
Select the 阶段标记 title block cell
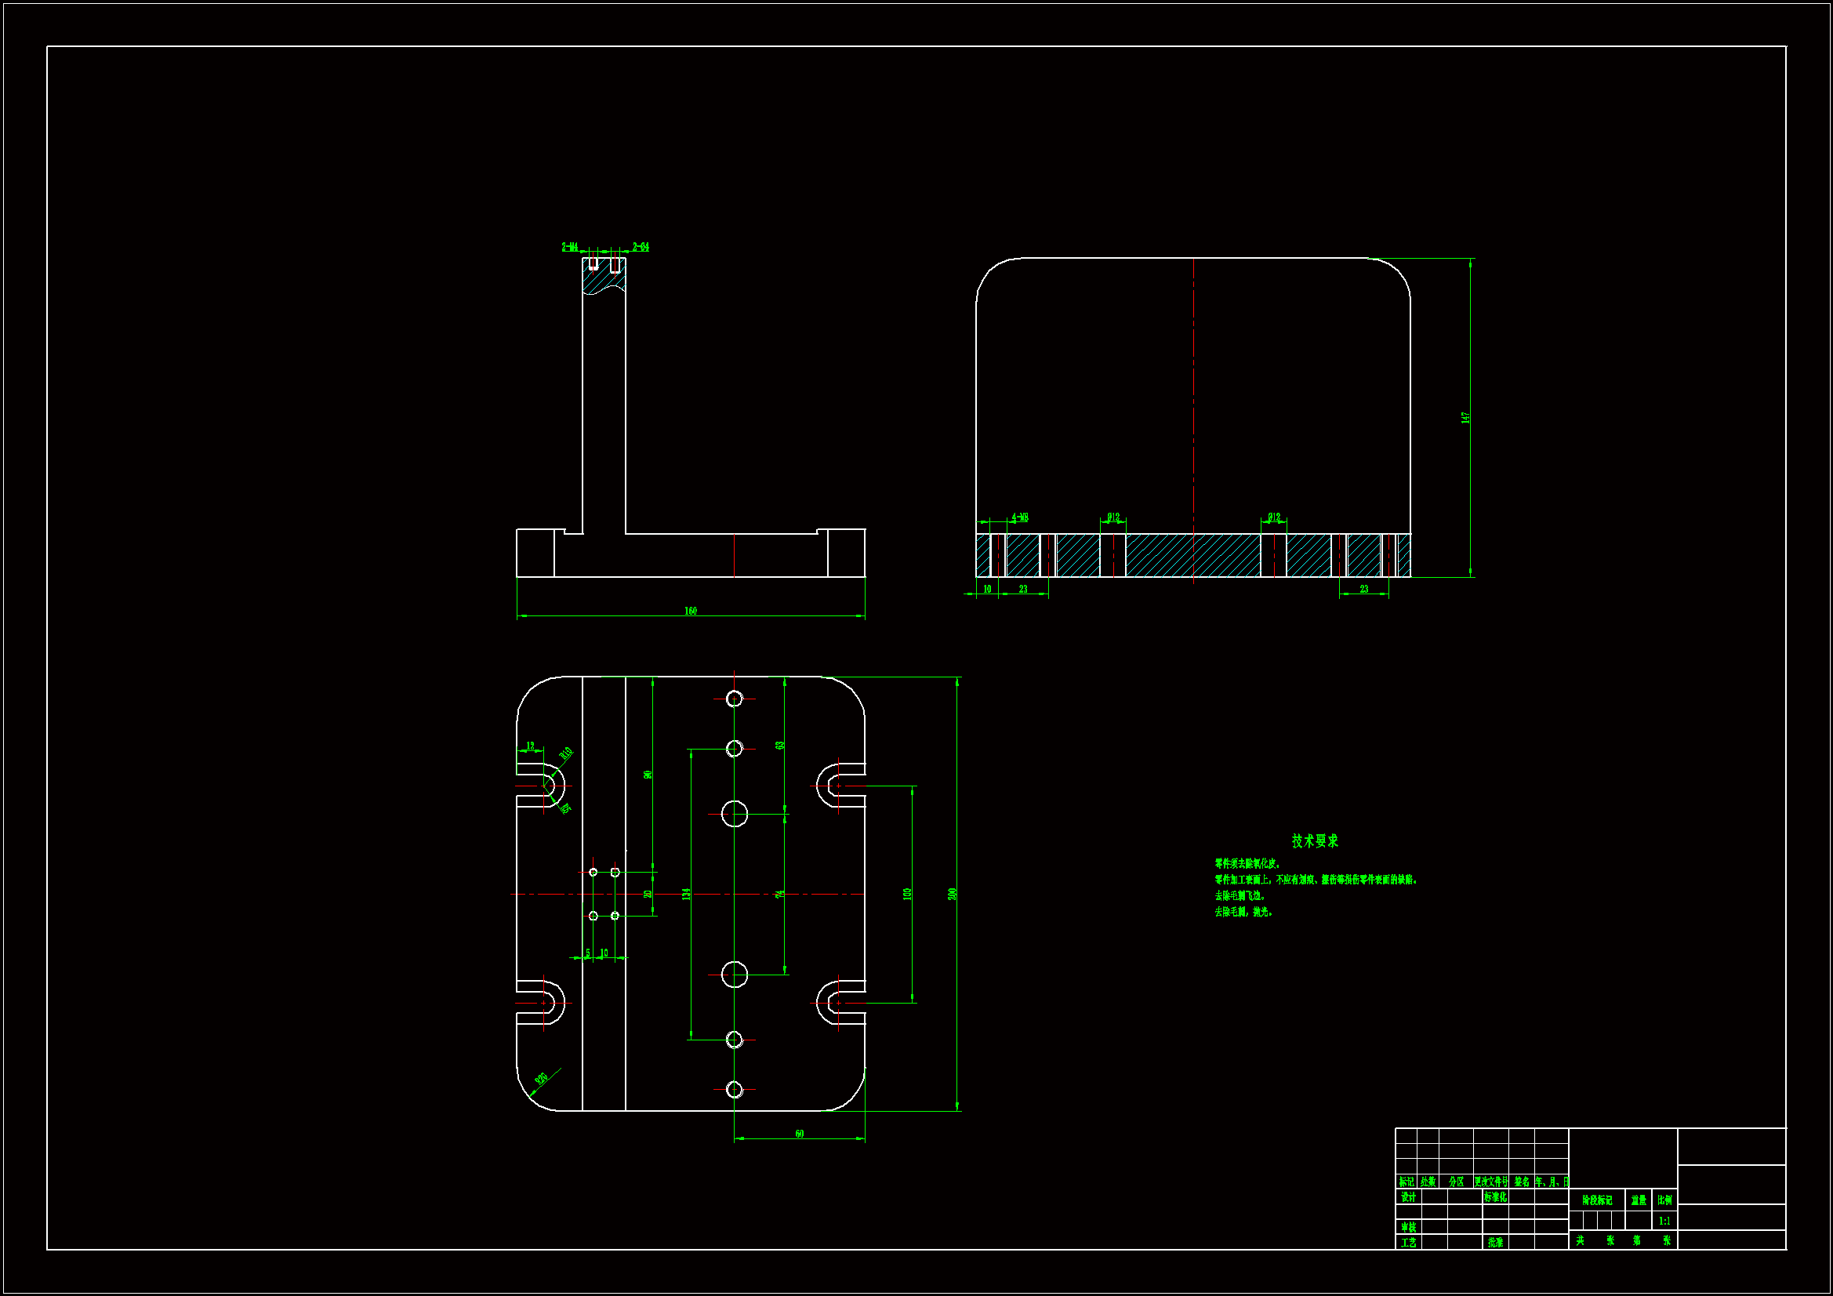click(x=1597, y=1200)
